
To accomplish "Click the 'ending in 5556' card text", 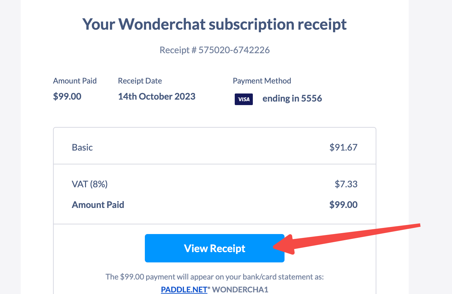I will [x=292, y=99].
